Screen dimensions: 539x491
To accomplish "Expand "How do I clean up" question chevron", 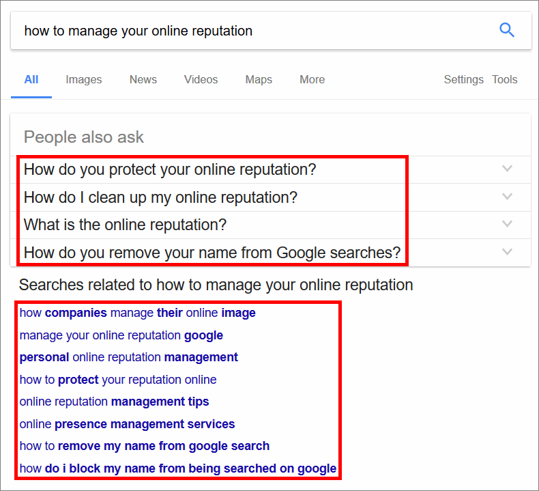I will [507, 197].
